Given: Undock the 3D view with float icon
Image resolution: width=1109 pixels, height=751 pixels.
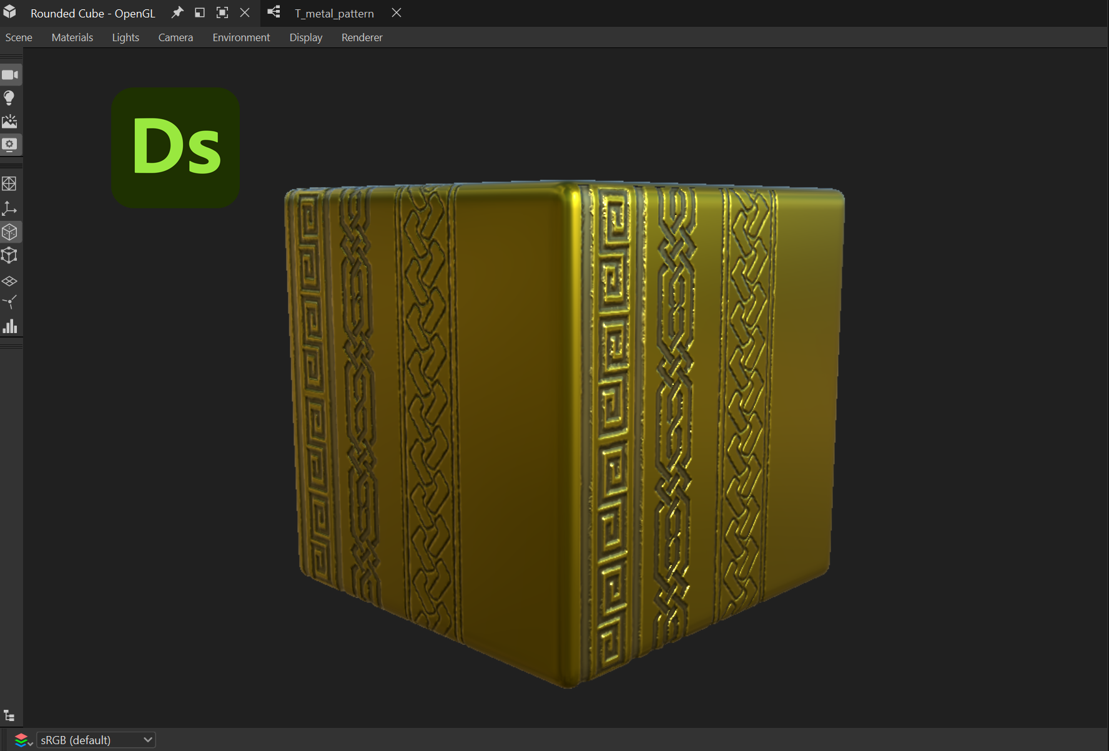Looking at the screenshot, I should [200, 12].
